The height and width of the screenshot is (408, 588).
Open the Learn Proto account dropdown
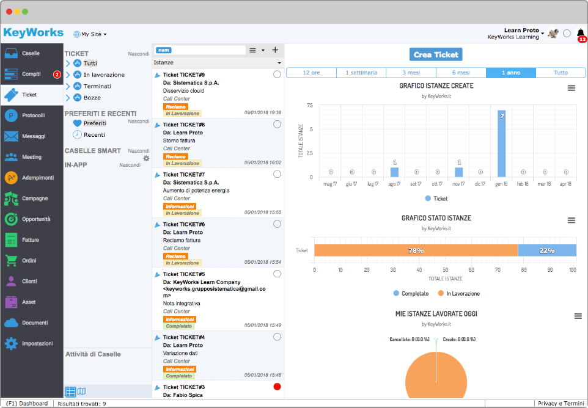coord(516,34)
